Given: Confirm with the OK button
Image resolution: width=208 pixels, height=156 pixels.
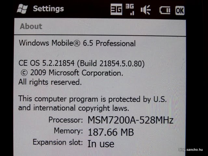Looking at the screenshot, I should (180, 10).
